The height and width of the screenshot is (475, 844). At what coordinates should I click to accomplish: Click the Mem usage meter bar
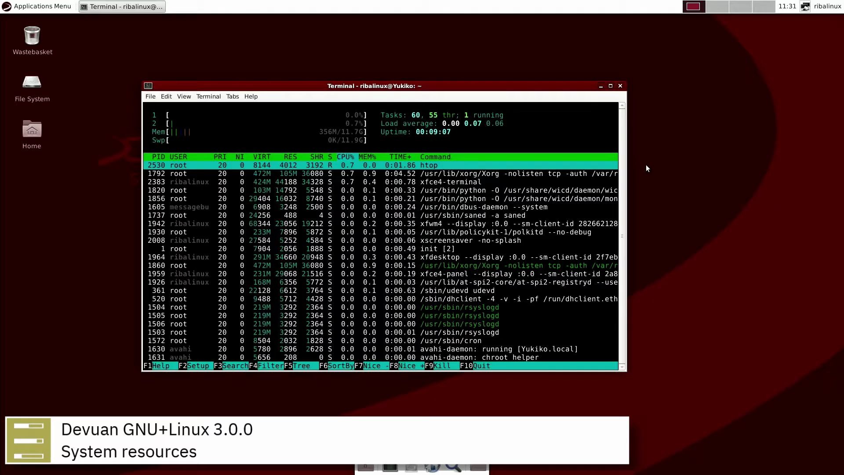click(259, 132)
